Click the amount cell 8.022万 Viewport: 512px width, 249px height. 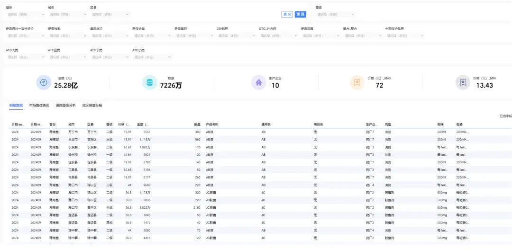click(x=145, y=207)
